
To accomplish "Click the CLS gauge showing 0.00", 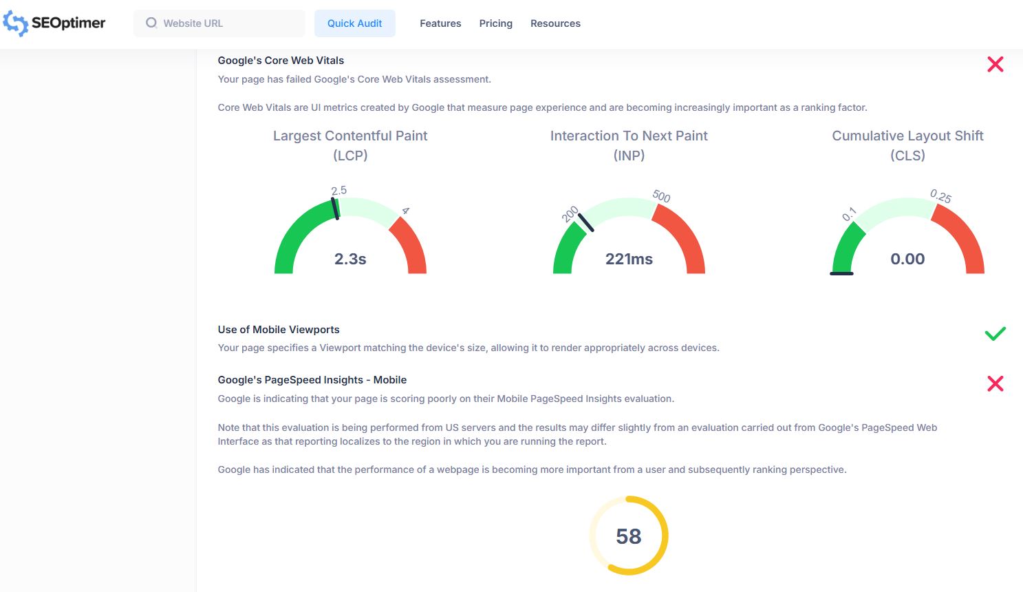I will [907, 233].
